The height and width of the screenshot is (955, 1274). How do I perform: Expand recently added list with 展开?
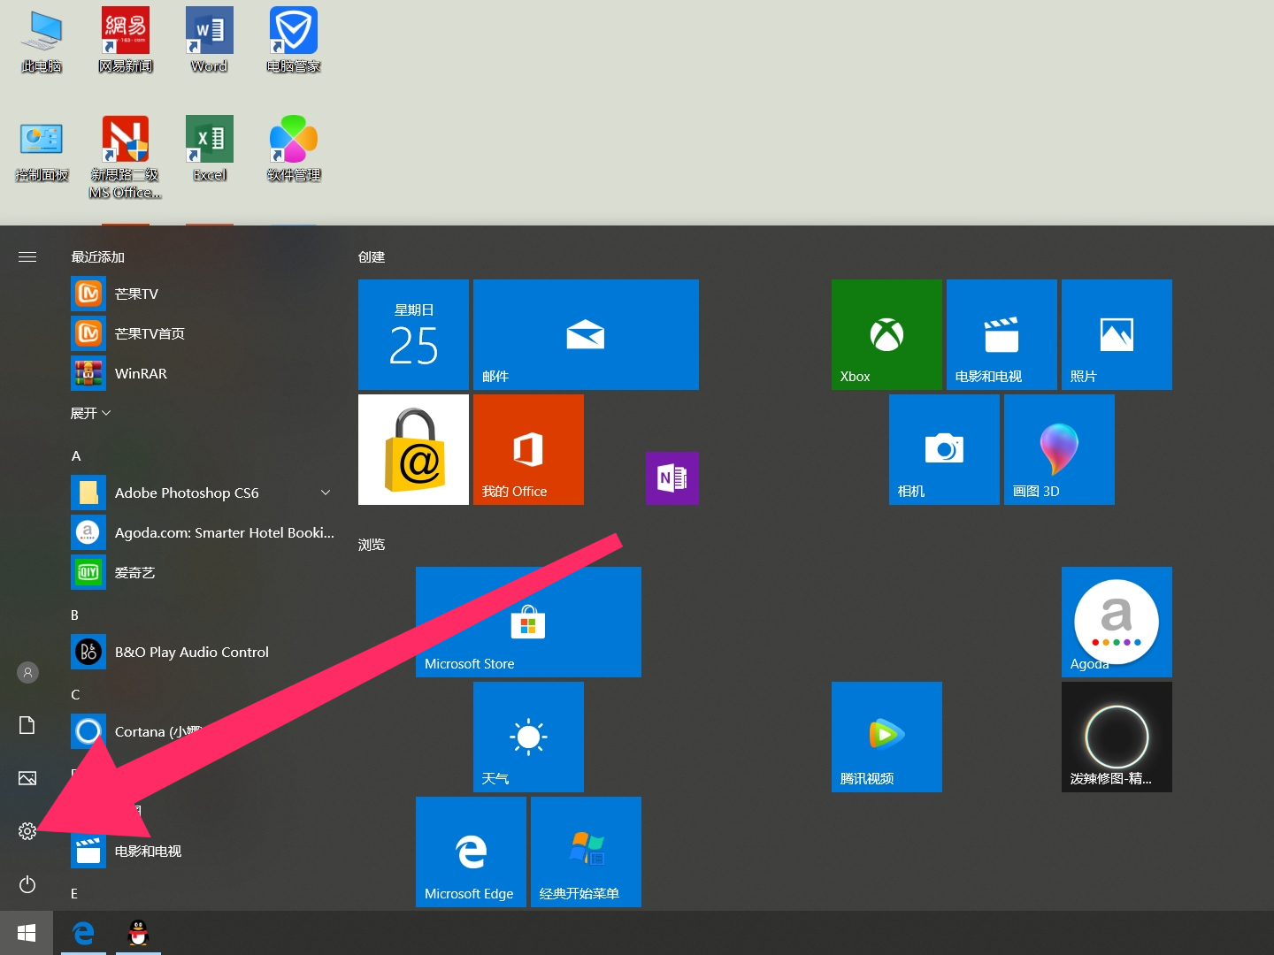point(90,413)
